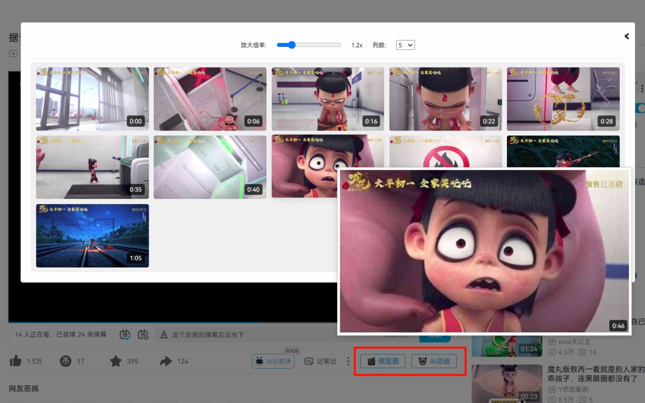This screenshot has width=645, height=403.
Task: Favorite the video with star icon
Action: 116,361
